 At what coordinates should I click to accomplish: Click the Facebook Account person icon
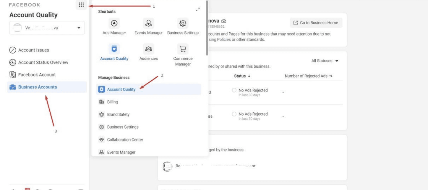pyautogui.click(x=12, y=75)
